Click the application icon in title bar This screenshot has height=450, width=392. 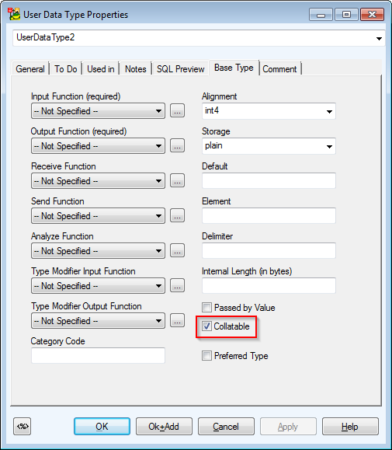14,14
